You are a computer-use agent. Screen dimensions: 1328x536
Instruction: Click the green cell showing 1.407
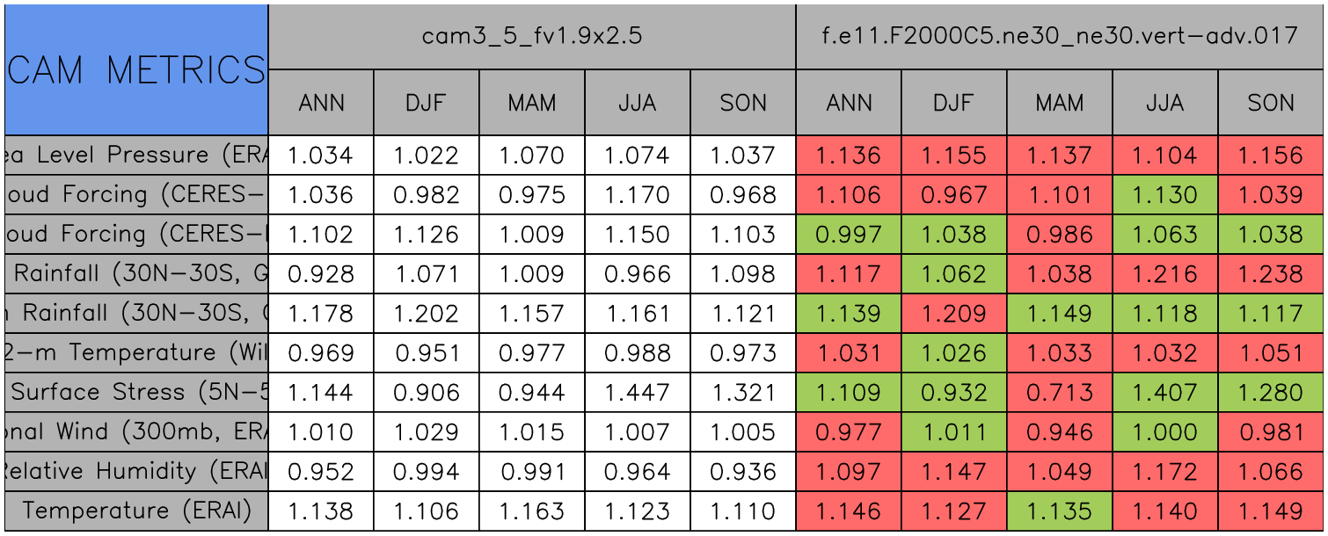point(1165,392)
